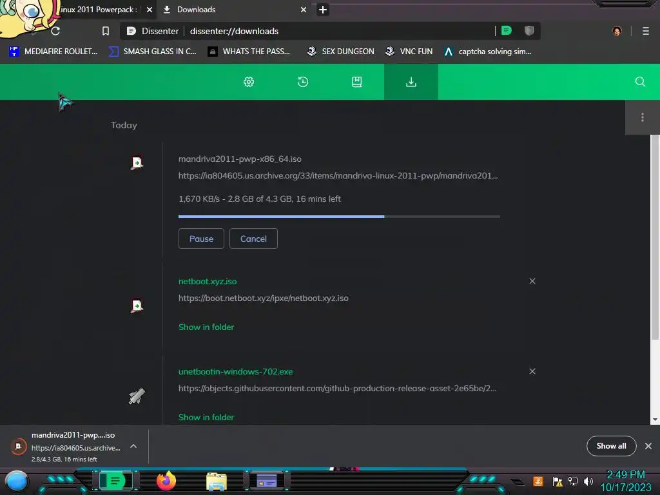Select the Downloads tab icon

(411, 82)
